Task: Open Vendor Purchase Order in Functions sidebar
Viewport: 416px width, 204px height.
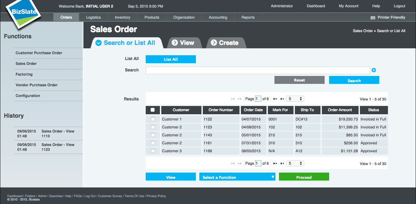Action: click(37, 85)
